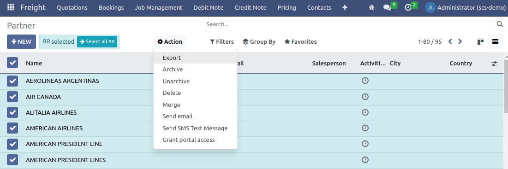Open the AEROLINEAS ARGENTINAS partner record
Viewport: 508px width, 169px height.
pos(63,81)
